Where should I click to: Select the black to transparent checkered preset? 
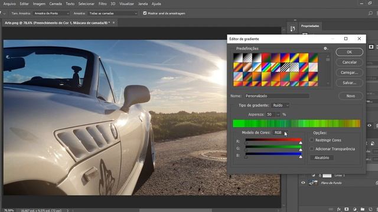[247, 58]
